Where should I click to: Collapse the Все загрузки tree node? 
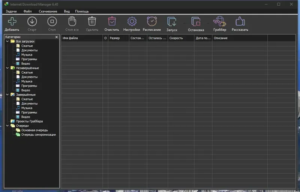(7, 41)
